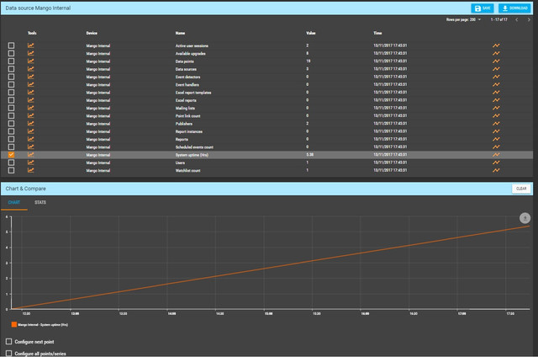538x357 pixels.
Task: Click trend line icon for Report instances
Action: coord(496,131)
